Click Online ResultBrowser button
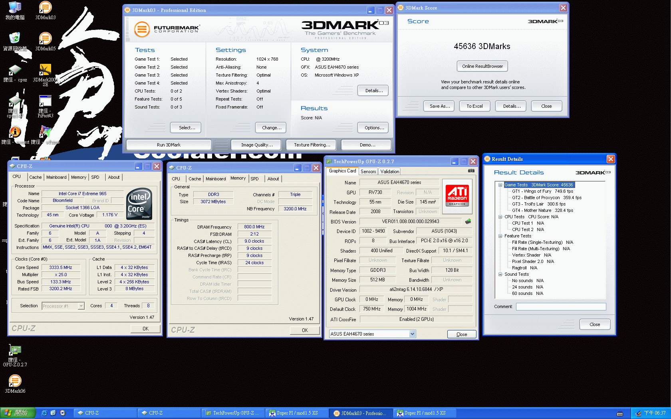This screenshot has width=671, height=419. click(482, 66)
